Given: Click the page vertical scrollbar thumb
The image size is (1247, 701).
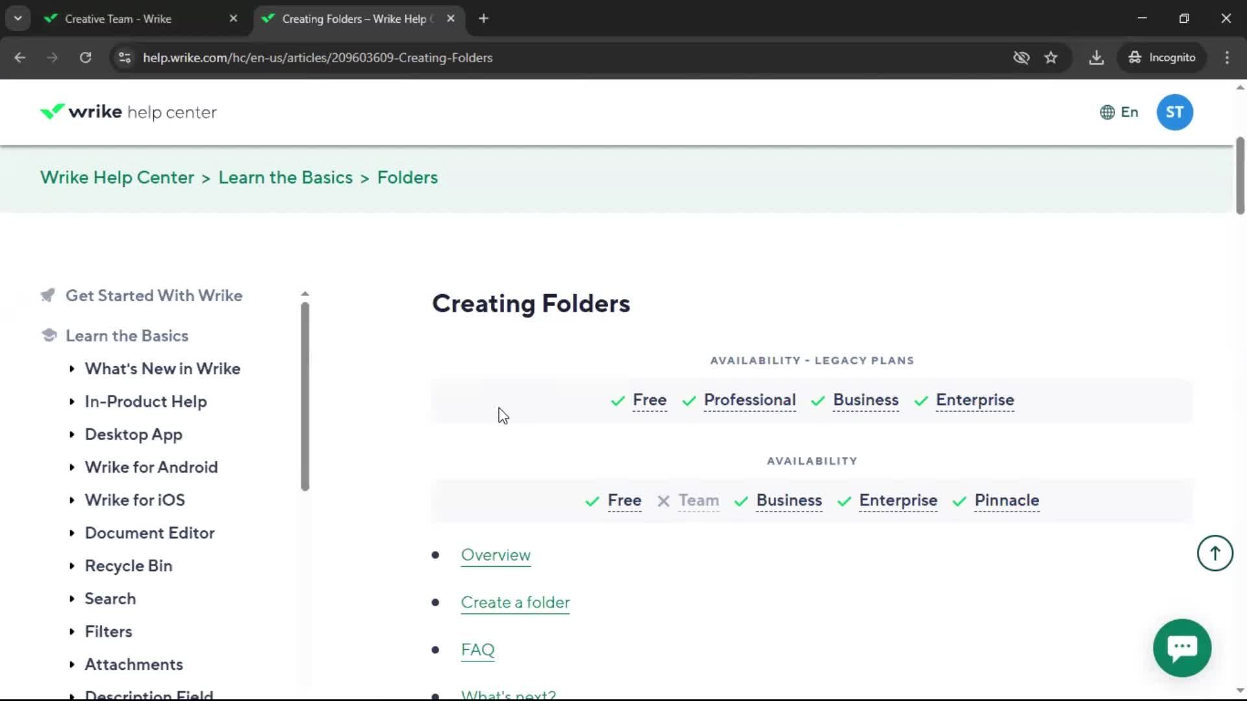Looking at the screenshot, I should (x=1240, y=175).
